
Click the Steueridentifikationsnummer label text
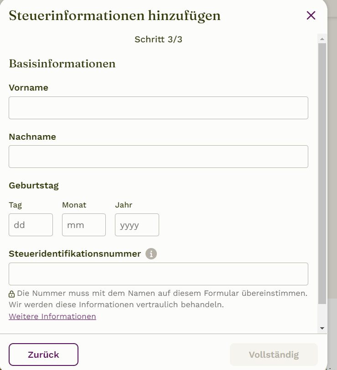(75, 254)
